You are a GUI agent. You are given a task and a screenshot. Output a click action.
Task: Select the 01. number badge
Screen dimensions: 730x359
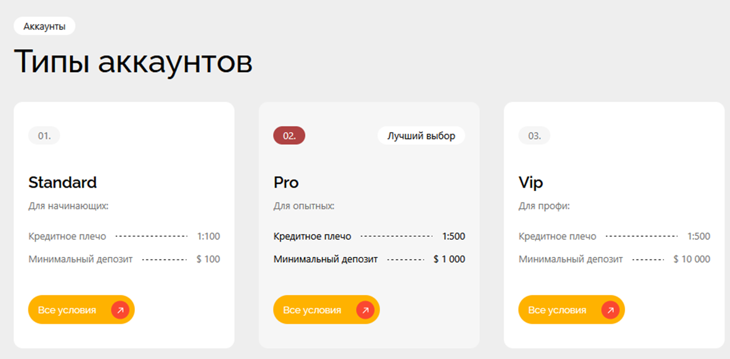[x=44, y=136]
